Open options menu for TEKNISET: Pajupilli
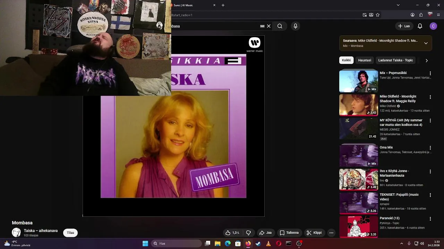The width and height of the screenshot is (444, 249). coord(430,195)
